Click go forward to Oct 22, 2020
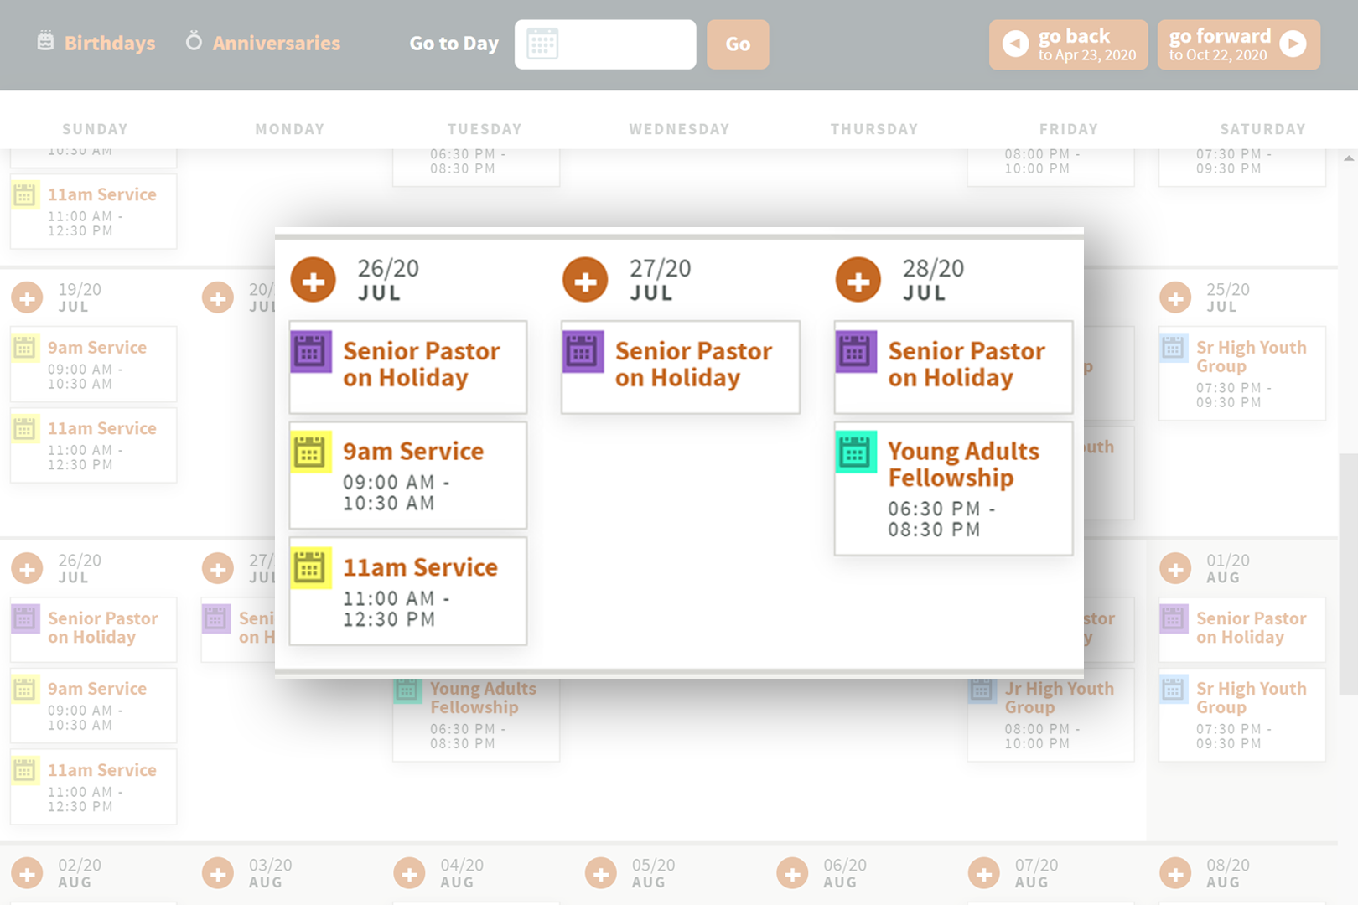The image size is (1358, 905). tap(1238, 44)
